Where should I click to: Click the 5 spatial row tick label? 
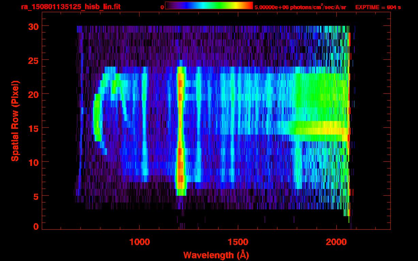[x=36, y=196]
